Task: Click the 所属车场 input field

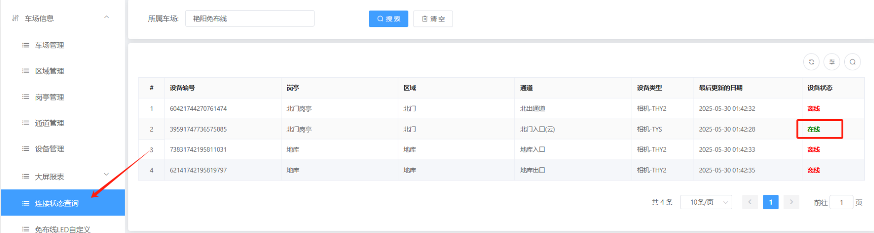Action: pyautogui.click(x=250, y=19)
